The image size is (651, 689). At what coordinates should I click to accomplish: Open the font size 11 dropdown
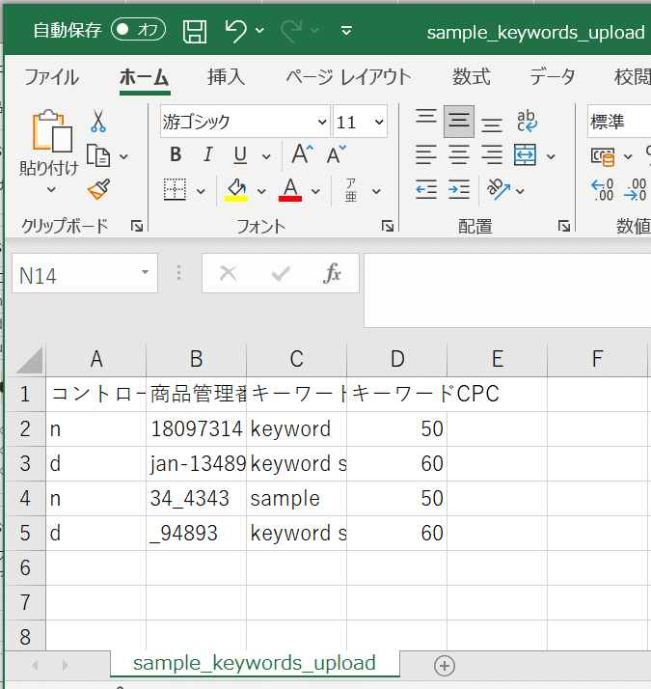[x=379, y=122]
